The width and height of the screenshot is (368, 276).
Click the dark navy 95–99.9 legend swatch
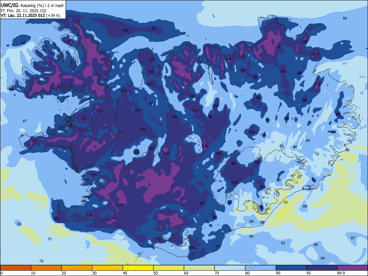[x=322, y=268]
